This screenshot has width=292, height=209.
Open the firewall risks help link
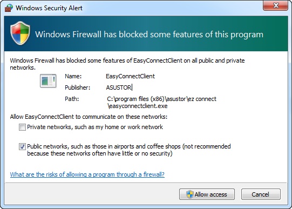87,174
